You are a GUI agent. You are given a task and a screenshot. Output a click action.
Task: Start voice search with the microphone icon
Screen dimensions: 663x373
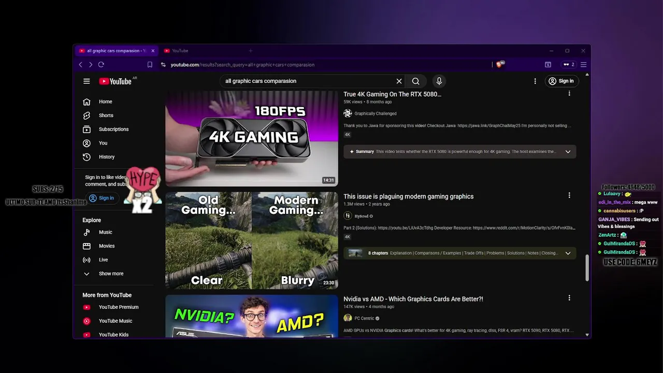click(x=439, y=81)
